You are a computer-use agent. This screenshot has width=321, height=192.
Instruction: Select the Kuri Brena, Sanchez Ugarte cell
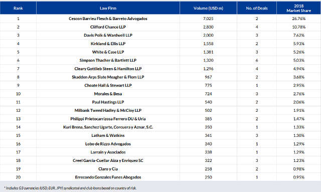[108, 127]
